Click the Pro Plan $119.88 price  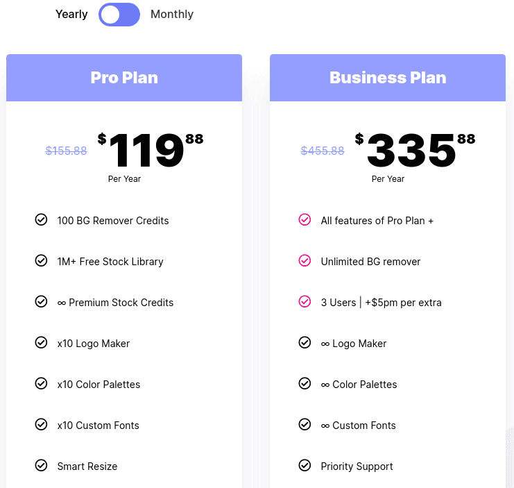click(x=151, y=150)
